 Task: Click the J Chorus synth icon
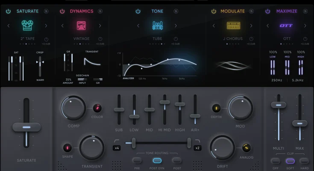pos(232,26)
